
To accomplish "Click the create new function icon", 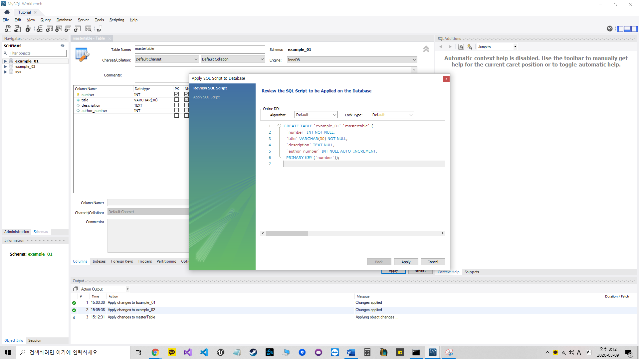I will coord(77,29).
